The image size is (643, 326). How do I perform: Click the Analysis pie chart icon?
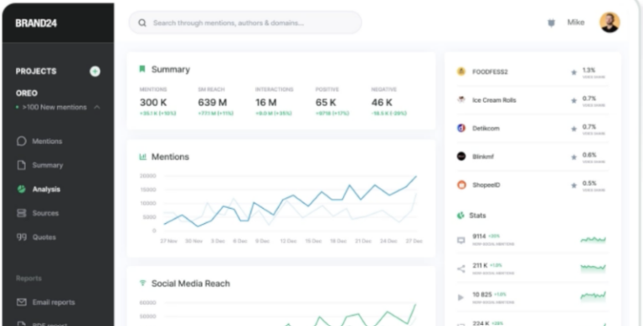click(x=21, y=189)
